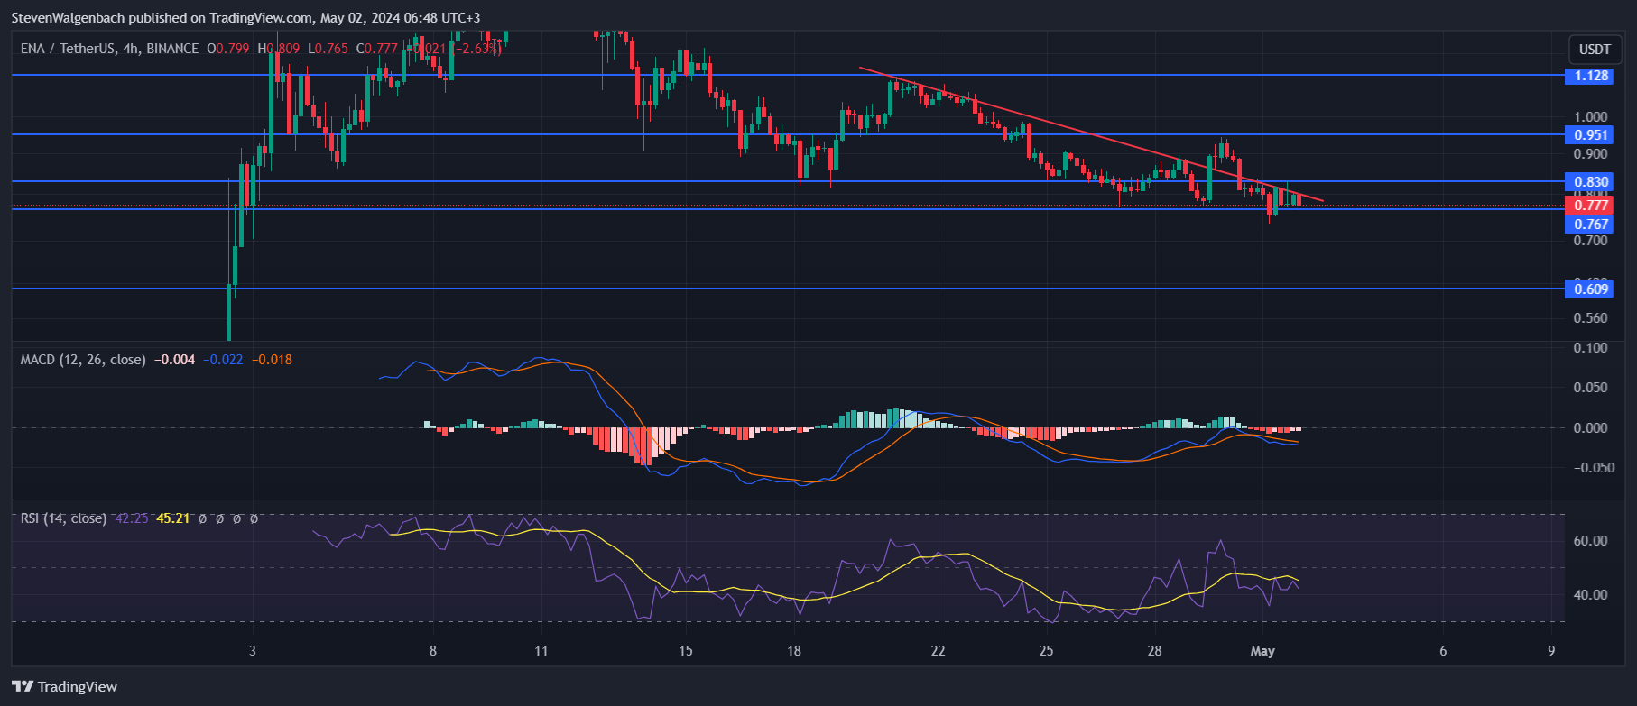Click the 60.00 RSI axis label
Screen dimensions: 1637x706
(1590, 541)
